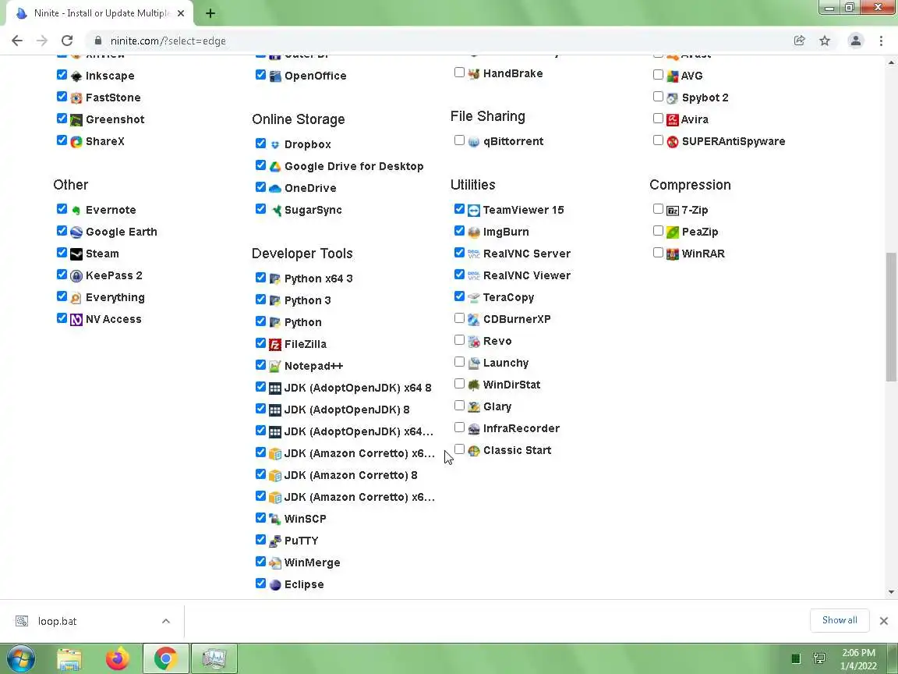Go back to the previous page
The width and height of the screenshot is (898, 674).
click(17, 41)
